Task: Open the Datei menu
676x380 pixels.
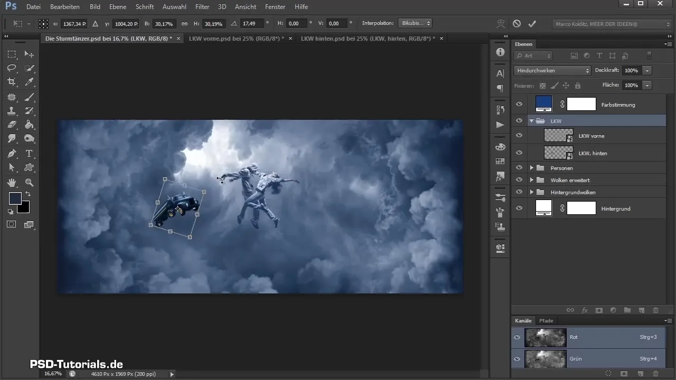Action: pos(33,7)
